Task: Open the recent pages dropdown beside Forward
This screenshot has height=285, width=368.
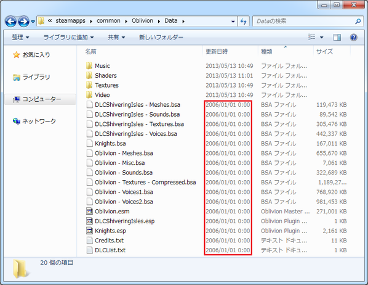Action: pos(33,22)
